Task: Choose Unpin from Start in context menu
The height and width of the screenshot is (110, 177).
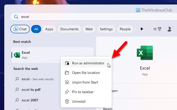Action: click(x=86, y=82)
